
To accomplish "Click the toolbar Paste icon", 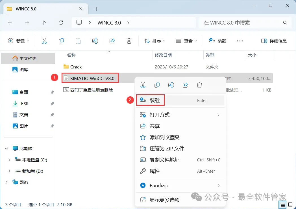I will 78,41.
